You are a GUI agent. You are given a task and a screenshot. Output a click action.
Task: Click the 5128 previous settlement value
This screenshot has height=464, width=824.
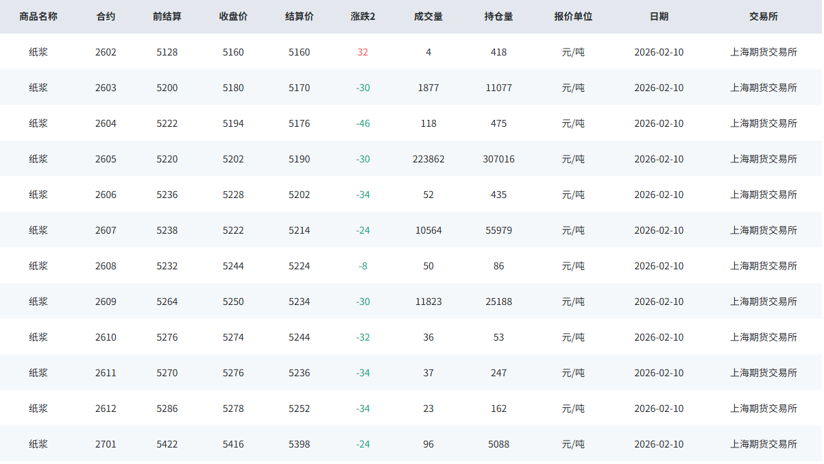coord(167,52)
